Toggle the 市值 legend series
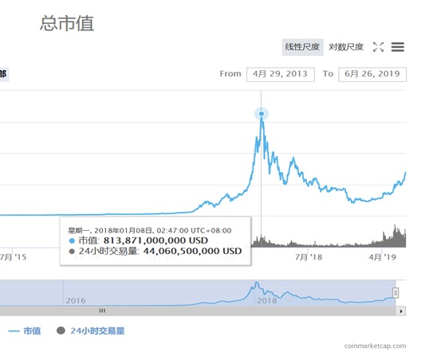 pos(25,331)
